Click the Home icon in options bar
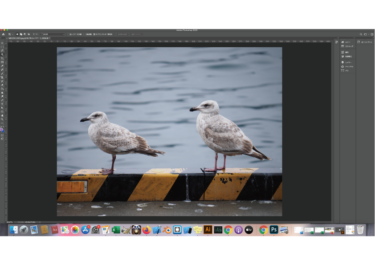This screenshot has height=265, width=375. pyautogui.click(x=3, y=34)
